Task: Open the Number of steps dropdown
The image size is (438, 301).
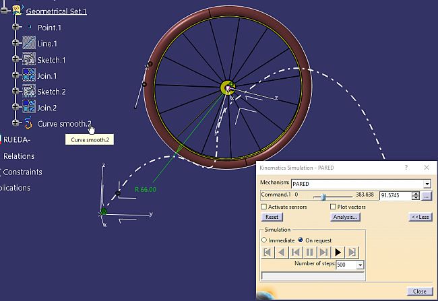Action: coord(360,265)
